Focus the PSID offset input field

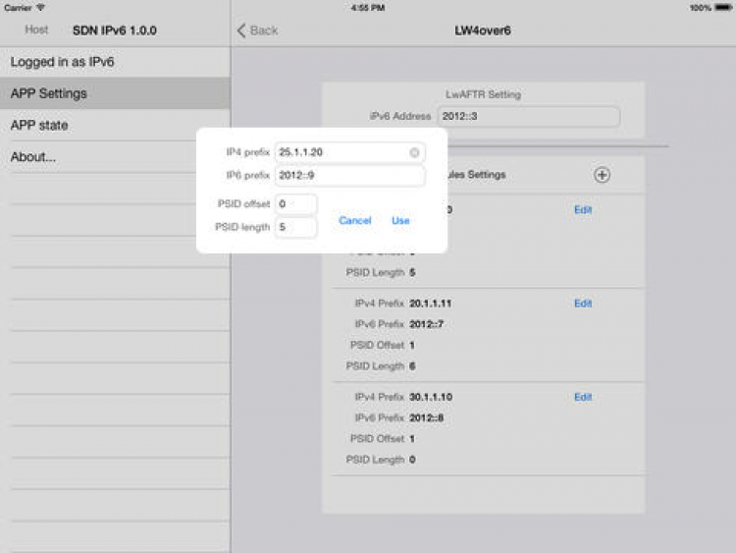295,204
